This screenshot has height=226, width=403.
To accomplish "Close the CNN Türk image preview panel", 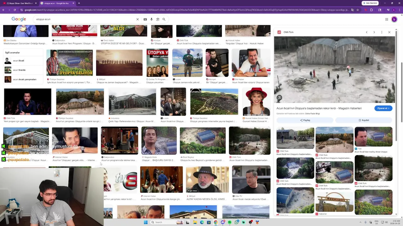I will 389,32.
